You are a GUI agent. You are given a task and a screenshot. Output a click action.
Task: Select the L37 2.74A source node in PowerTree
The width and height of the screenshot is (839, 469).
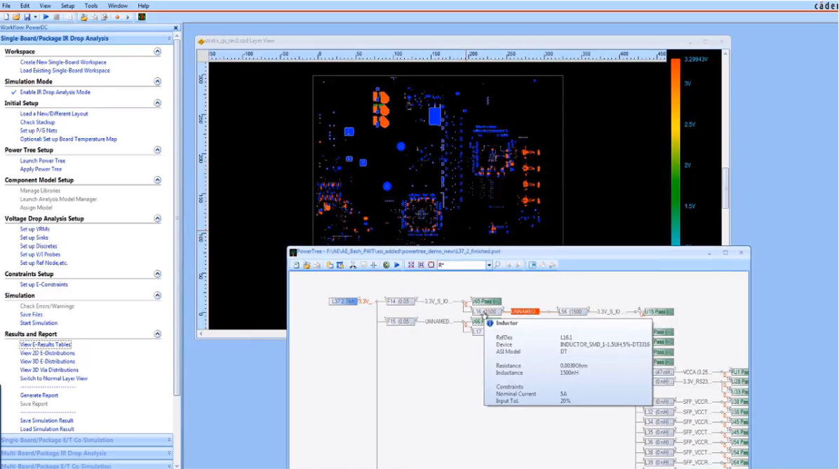[x=343, y=301]
